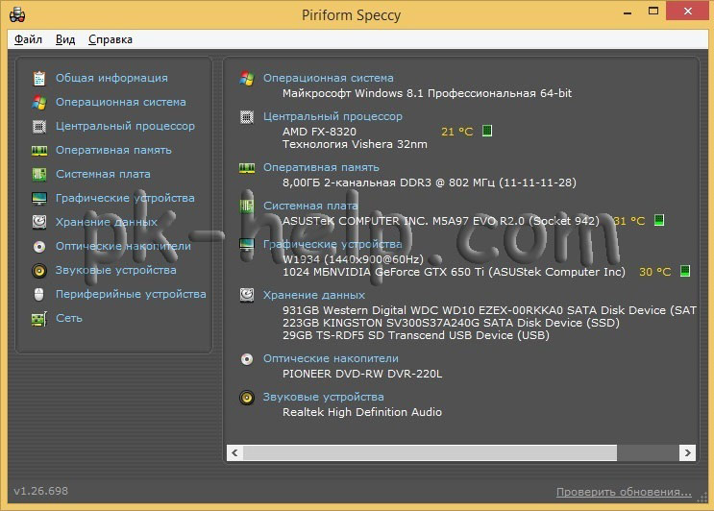Screen dimensions: 714x511
Task: Click the CPU temperature green indicator
Action: point(487,131)
